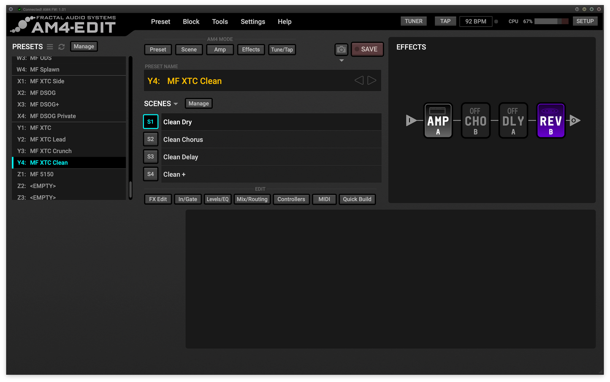Open the Settings menu
Image resolution: width=610 pixels, height=382 pixels.
[252, 22]
